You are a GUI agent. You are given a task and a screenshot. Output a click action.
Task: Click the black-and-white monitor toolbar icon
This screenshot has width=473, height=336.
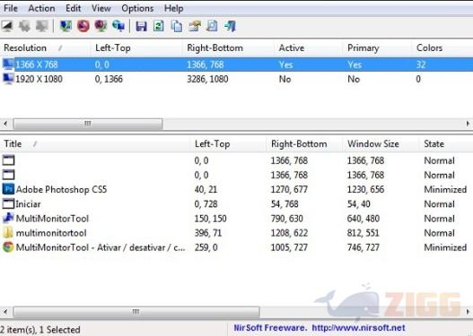[x=7, y=26]
